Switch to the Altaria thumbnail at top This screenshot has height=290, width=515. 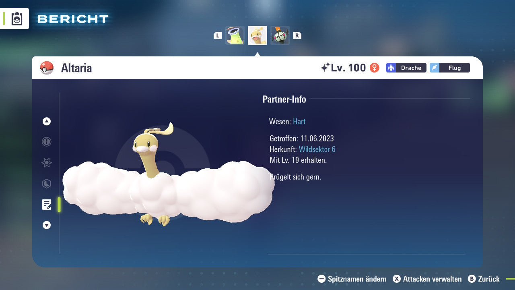[257, 35]
